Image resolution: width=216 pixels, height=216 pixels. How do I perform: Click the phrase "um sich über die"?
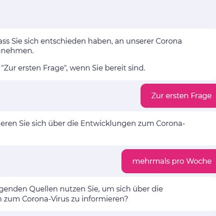pos(132,189)
